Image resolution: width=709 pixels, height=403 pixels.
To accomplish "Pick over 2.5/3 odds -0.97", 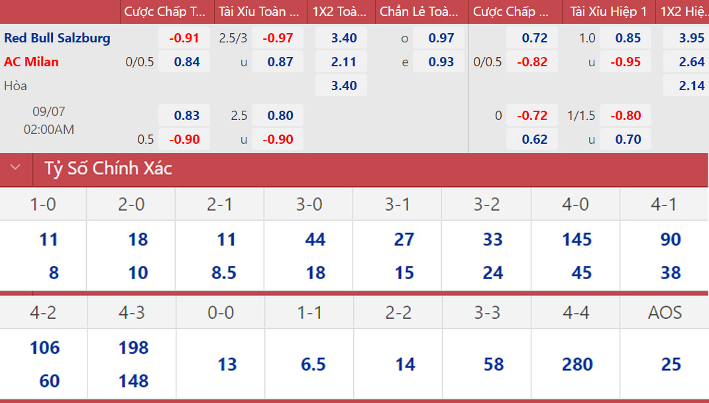I will pos(278,38).
